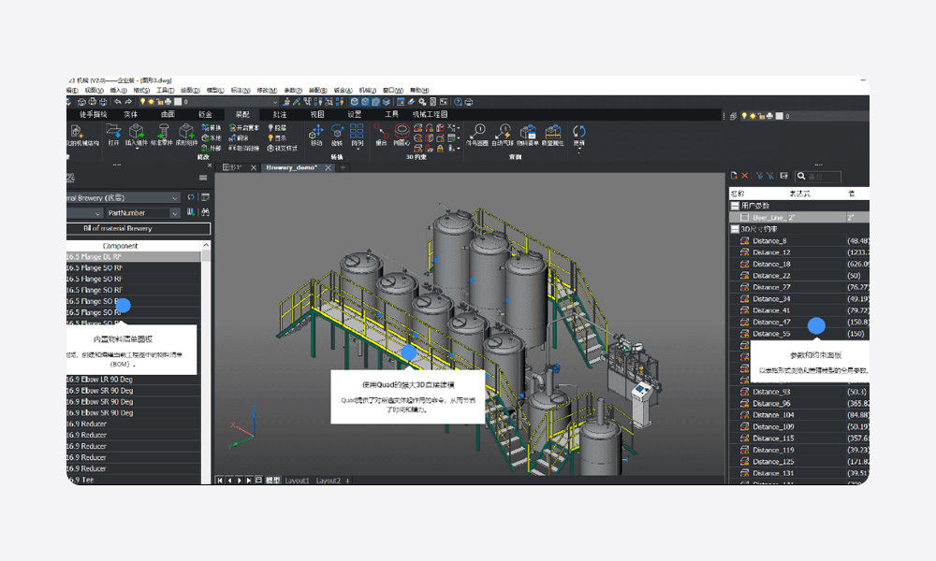
Task: Toggle layer lock icon in left layer toolbar
Action: tap(160, 102)
